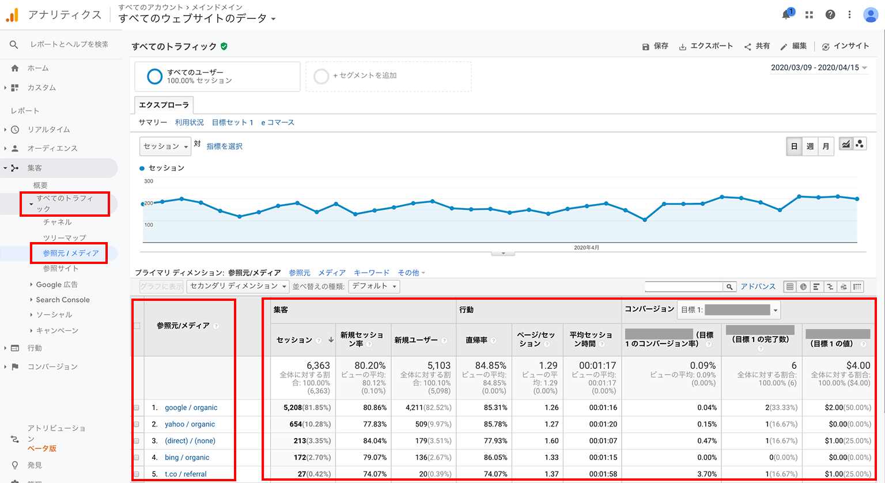This screenshot has height=483, width=885.
Task: Open the date range 2020/03/09 - 2020/04/15 picker
Action: coord(819,67)
